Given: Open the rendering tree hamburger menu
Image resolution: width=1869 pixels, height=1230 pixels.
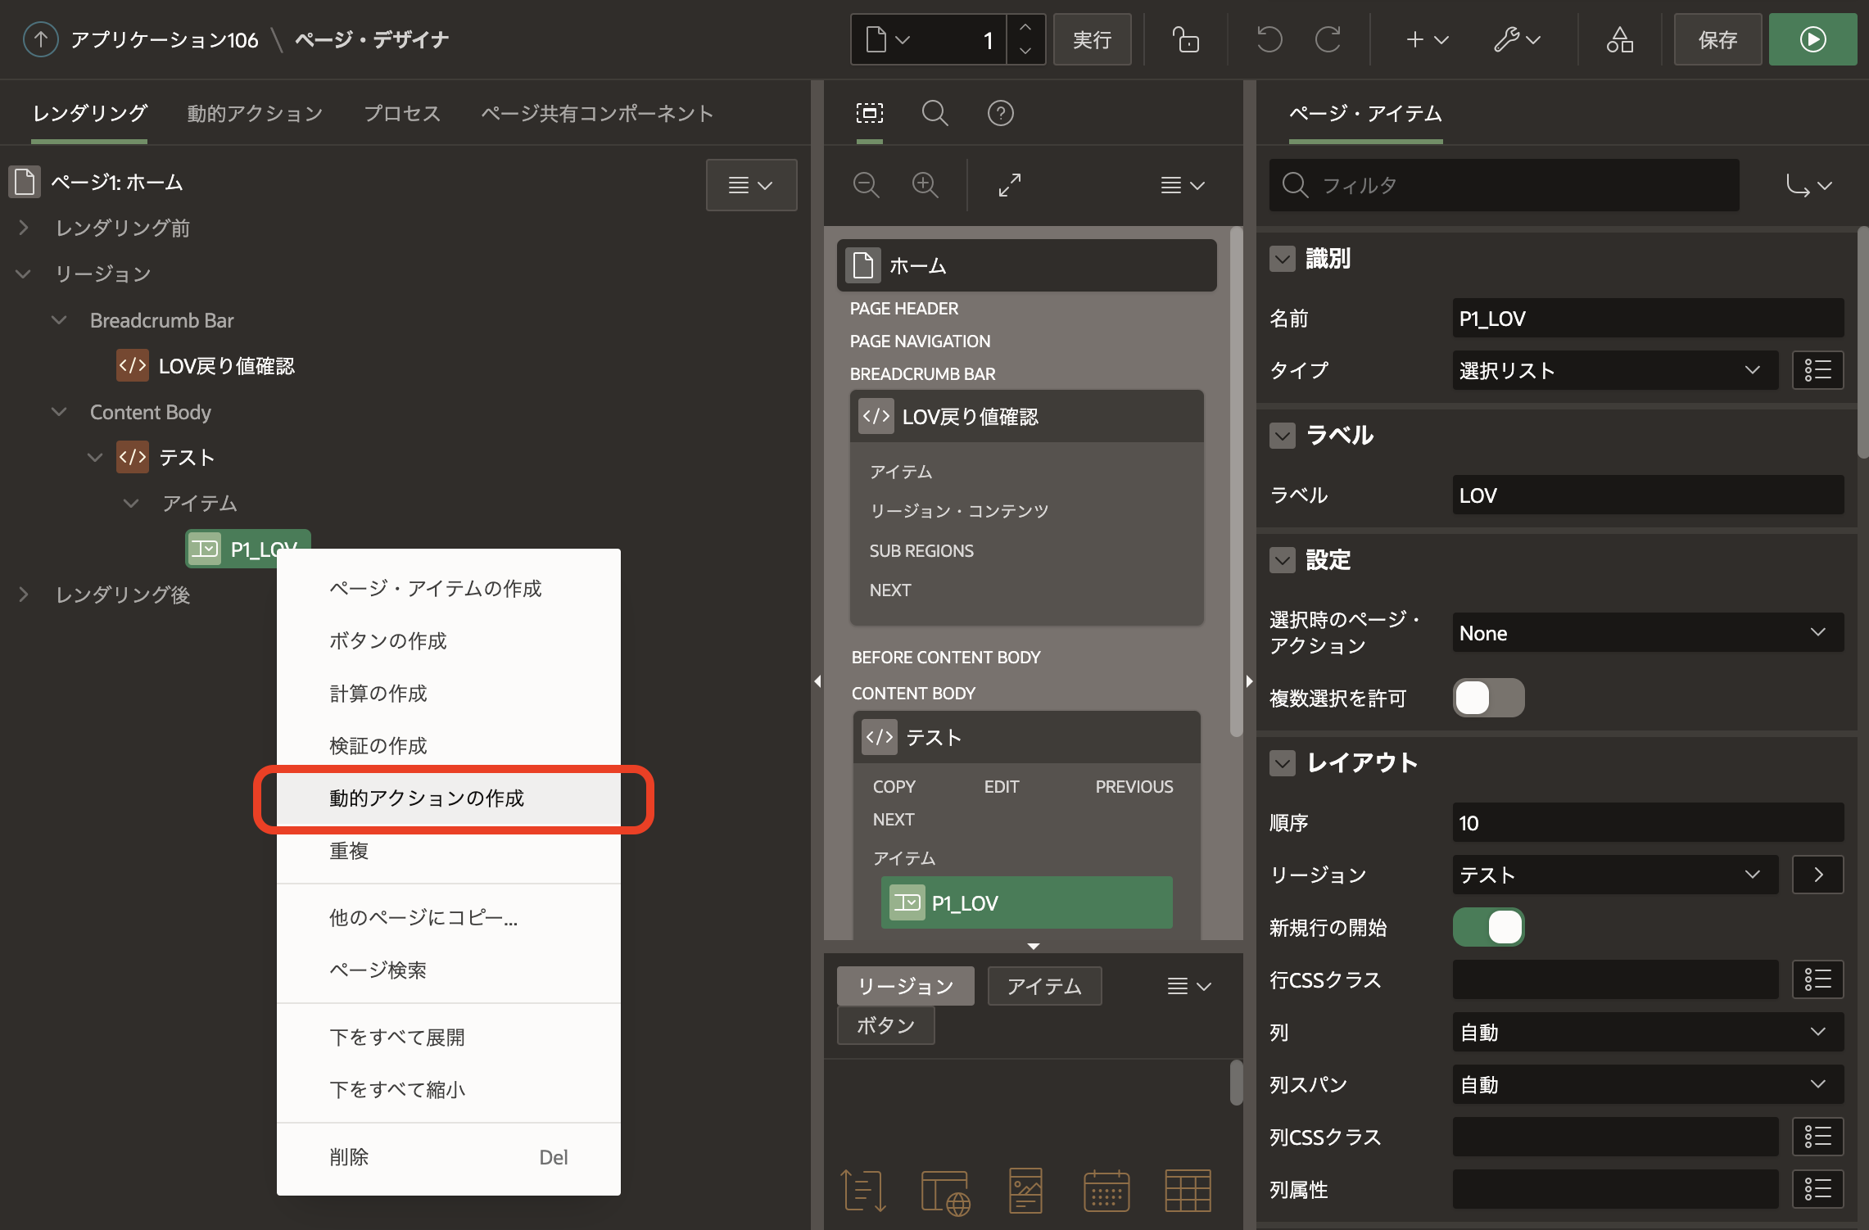Looking at the screenshot, I should [x=751, y=185].
